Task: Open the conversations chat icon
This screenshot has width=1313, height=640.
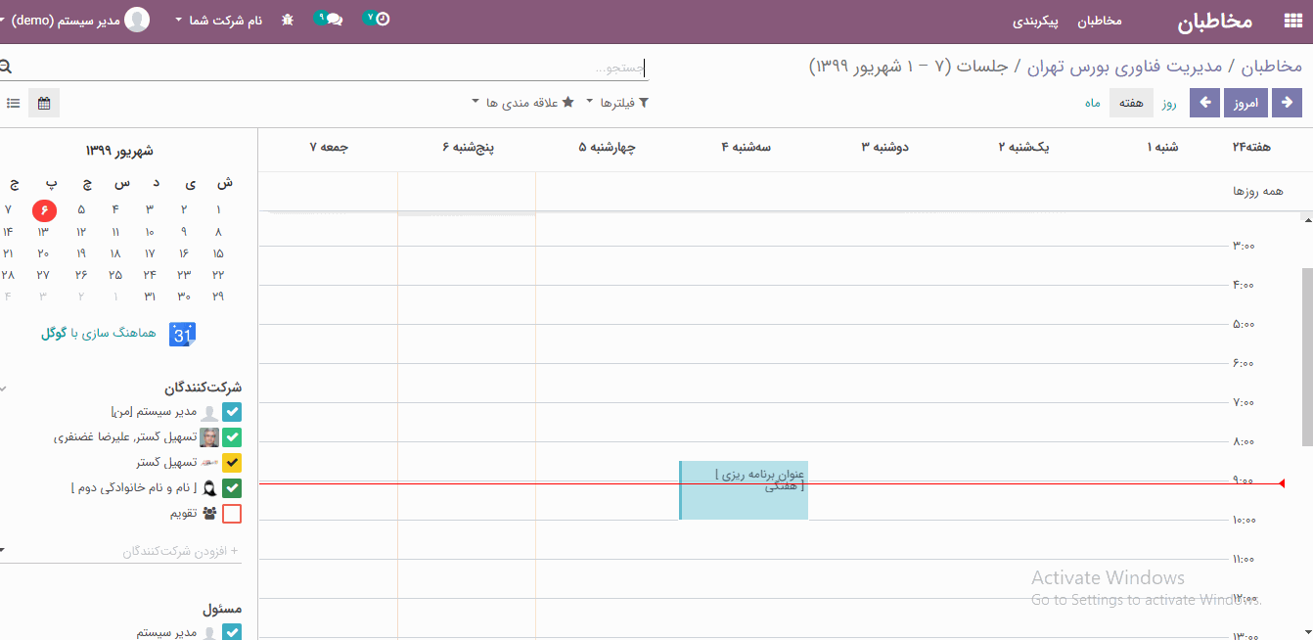Action: (331, 20)
